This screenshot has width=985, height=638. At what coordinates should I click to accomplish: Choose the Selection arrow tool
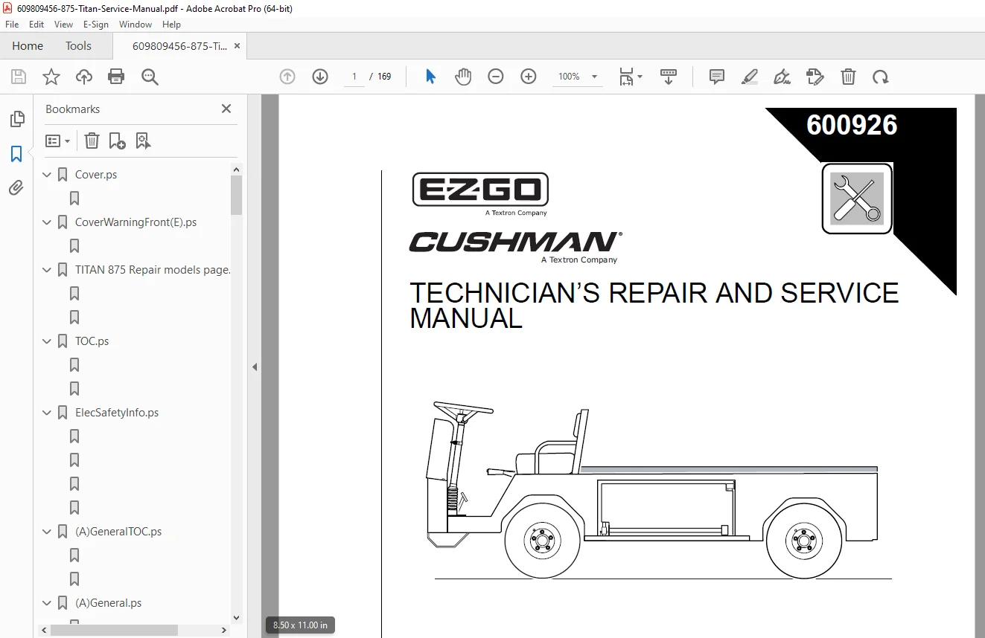[430, 77]
